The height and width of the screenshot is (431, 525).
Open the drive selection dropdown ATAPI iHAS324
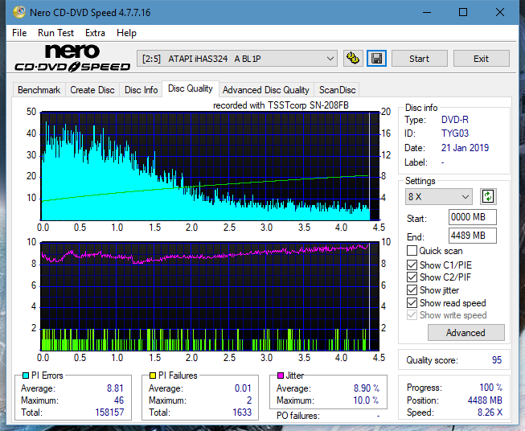237,59
